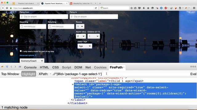Click the Flying from city input
Viewport: 197px width, 110px height.
(44, 16)
